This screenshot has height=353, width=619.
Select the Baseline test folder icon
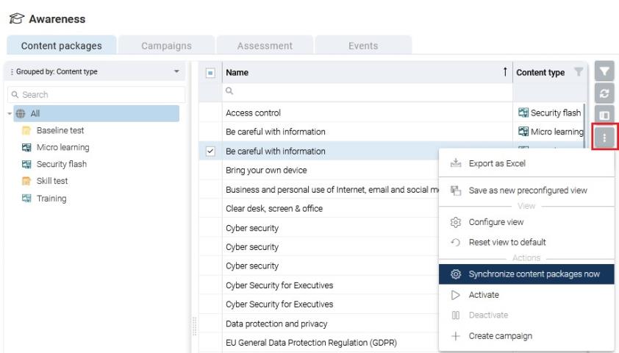26,131
